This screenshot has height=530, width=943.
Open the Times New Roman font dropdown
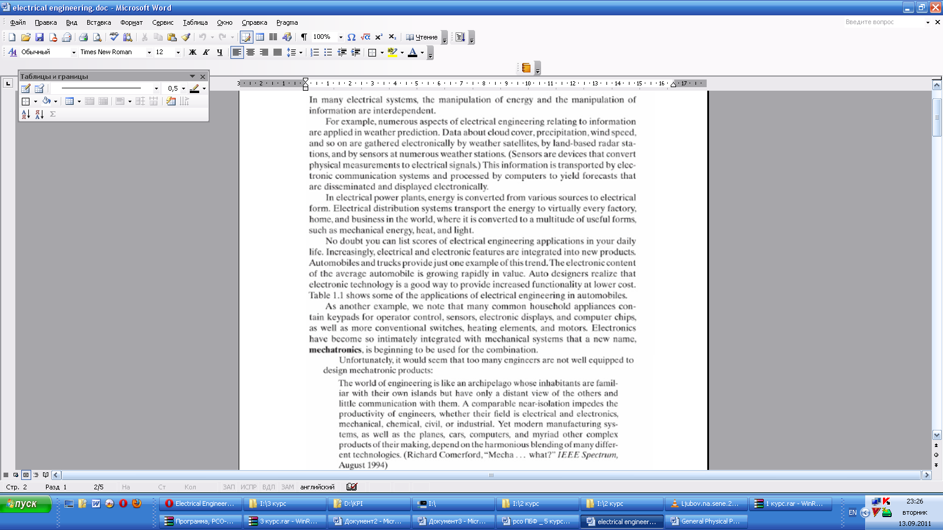(149, 52)
